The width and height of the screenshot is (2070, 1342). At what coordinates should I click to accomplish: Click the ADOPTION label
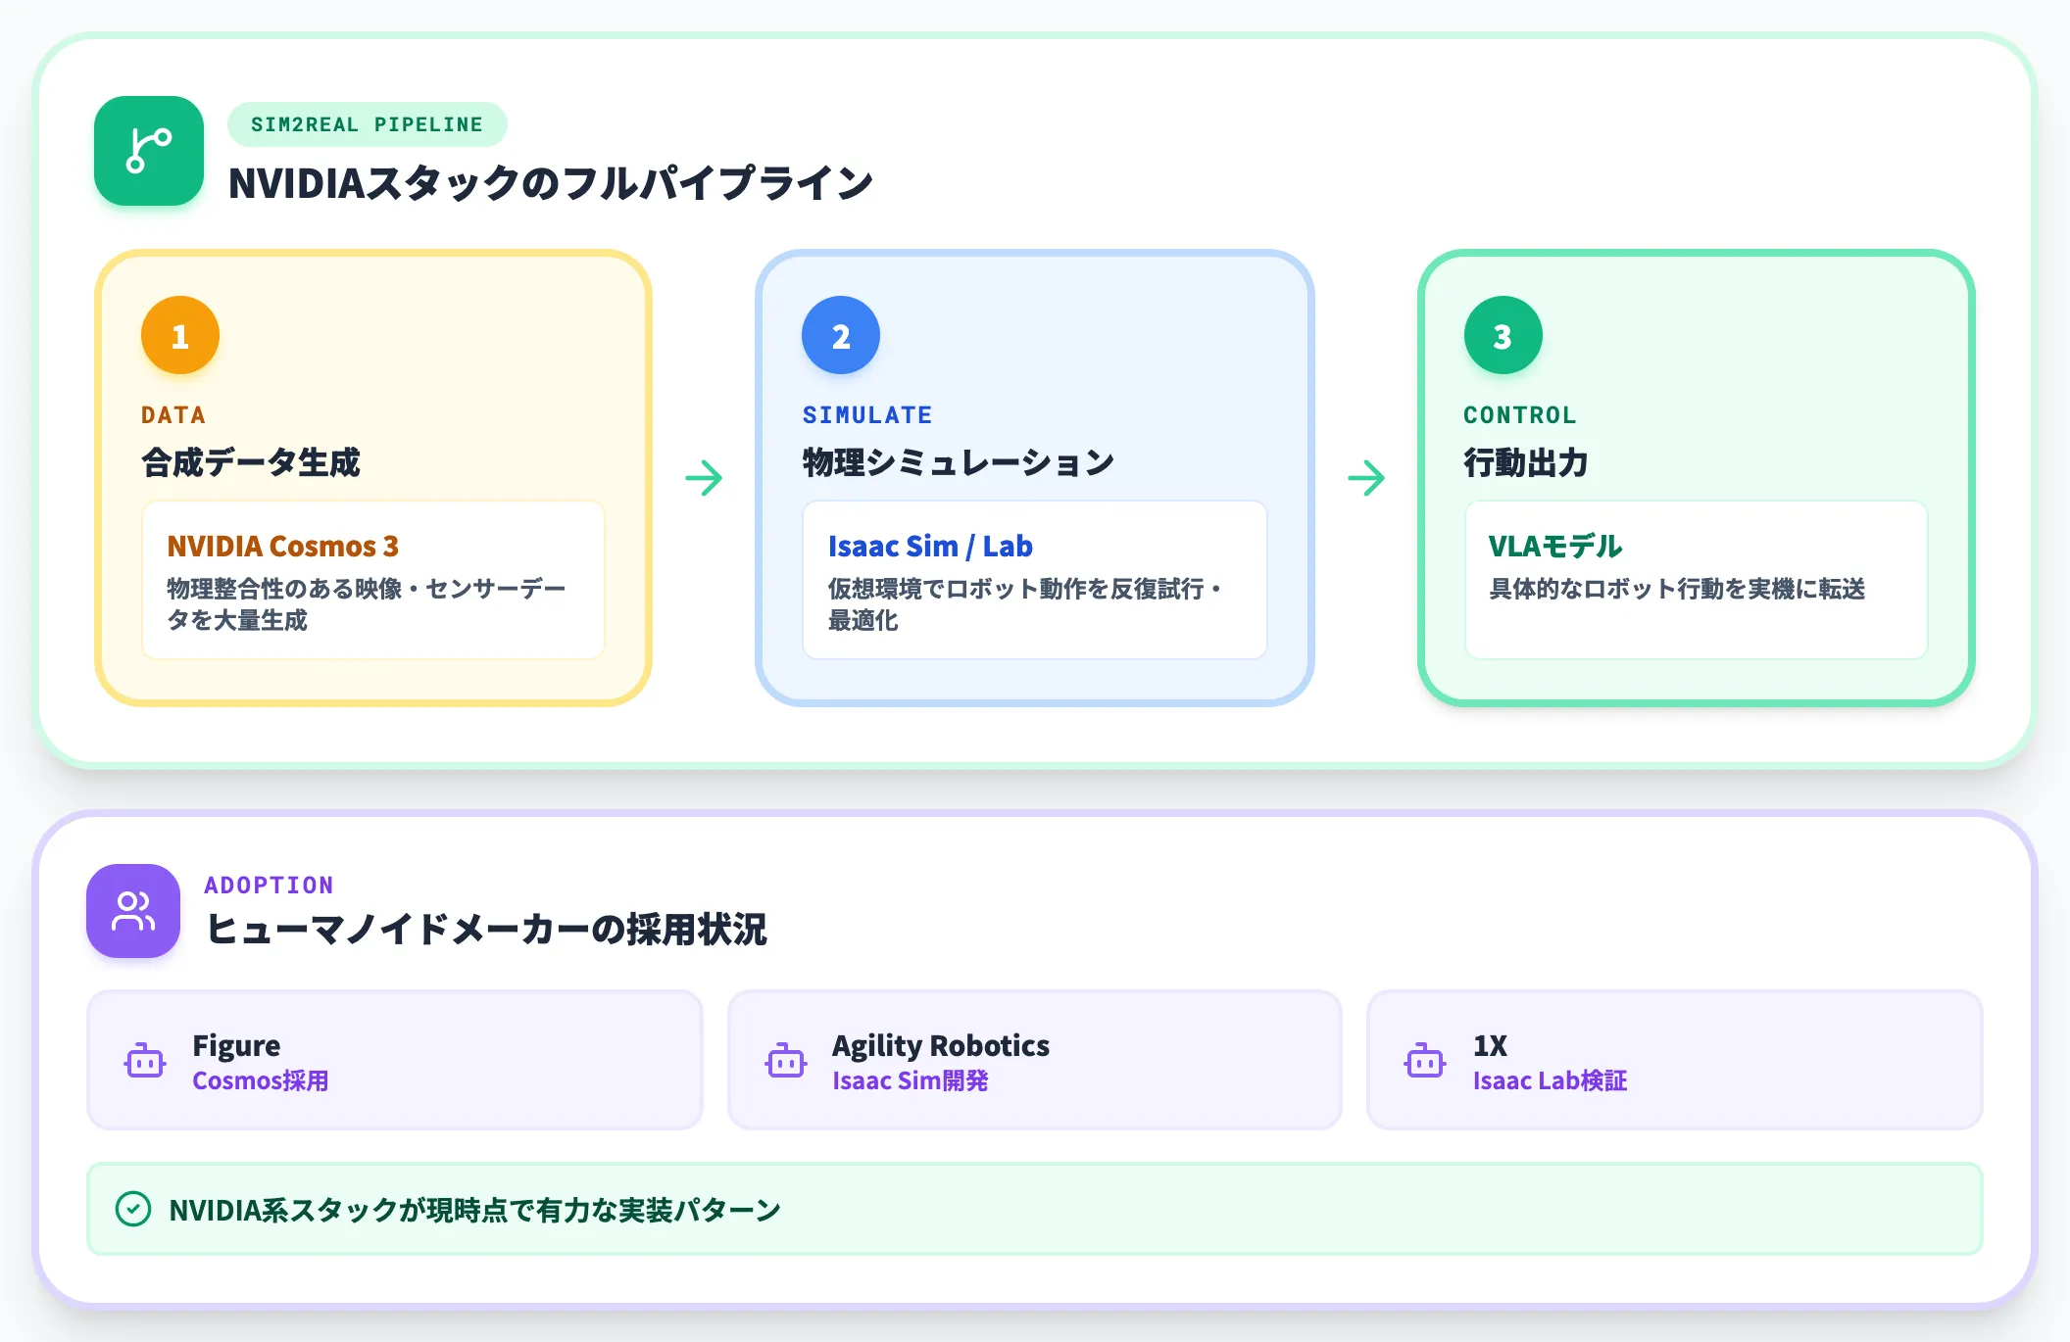point(269,885)
